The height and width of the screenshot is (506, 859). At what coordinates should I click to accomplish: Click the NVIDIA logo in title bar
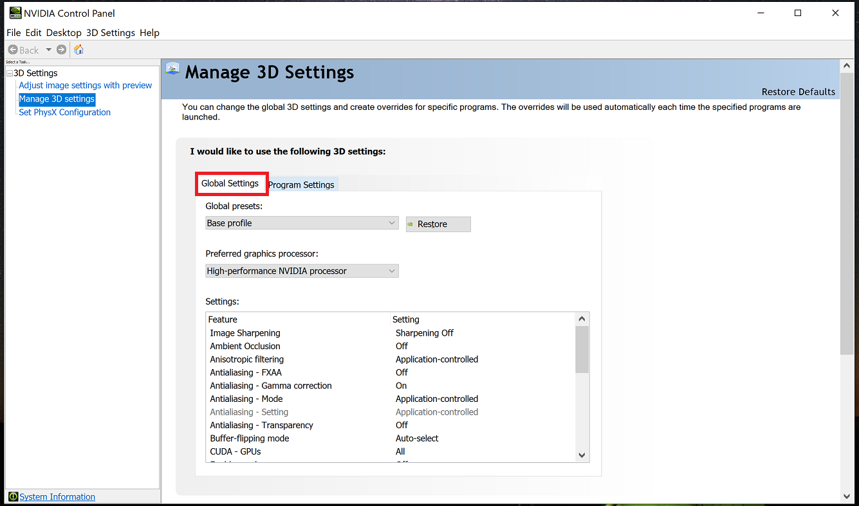click(15, 13)
